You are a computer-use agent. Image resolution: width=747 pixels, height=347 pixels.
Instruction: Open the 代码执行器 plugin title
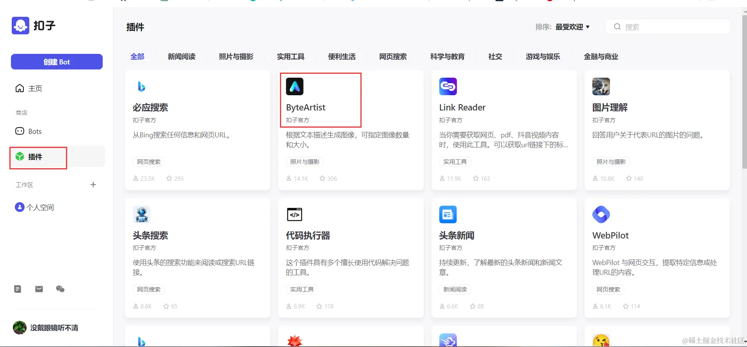click(308, 235)
